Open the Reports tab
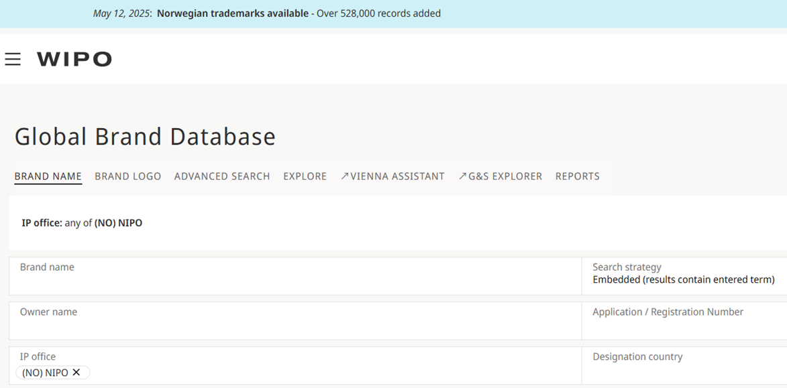Viewport: 787px width, 388px height. pyautogui.click(x=577, y=176)
